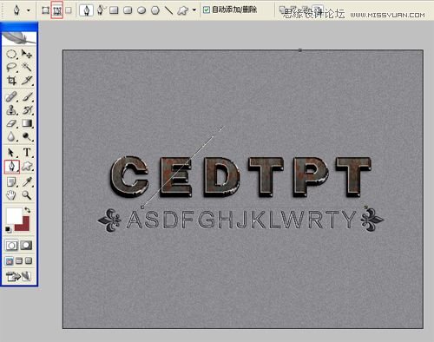Image resolution: width=434 pixels, height=342 pixels.
Task: Toggle the 自动添加/删除 checkbox
Action: coord(207,10)
